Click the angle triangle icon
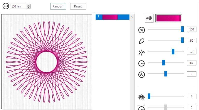This screenshot has width=199, height=110. 141,74
